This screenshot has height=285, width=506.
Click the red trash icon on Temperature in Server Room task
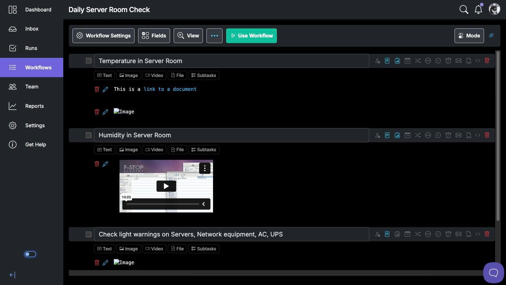pos(487,61)
